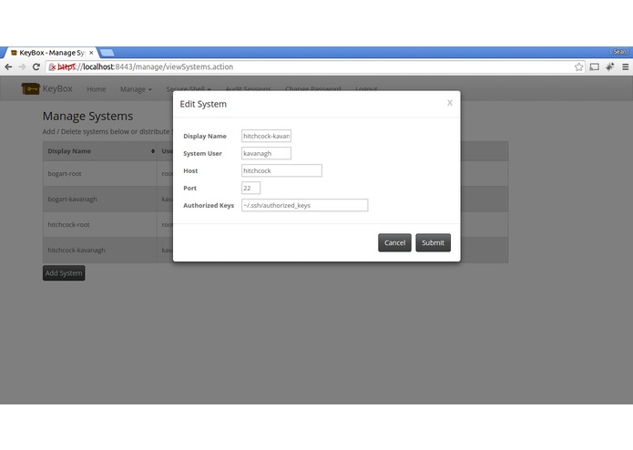Viewport: 633px width, 450px height.
Task: Open the Chrome hamburger menu
Action: coord(625,67)
